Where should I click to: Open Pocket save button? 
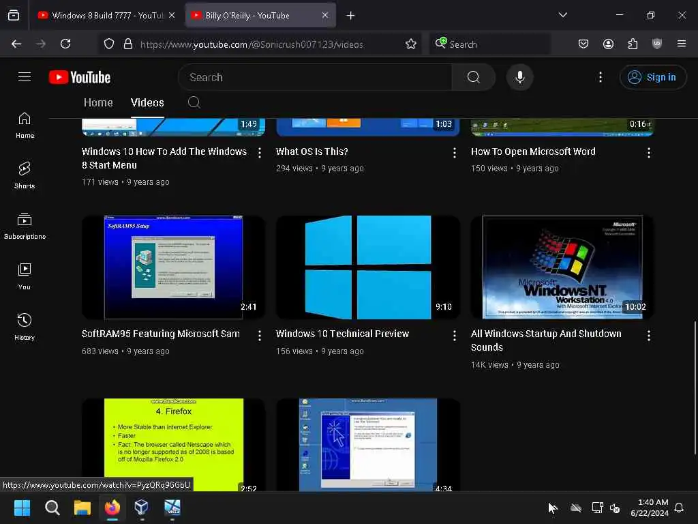(583, 44)
